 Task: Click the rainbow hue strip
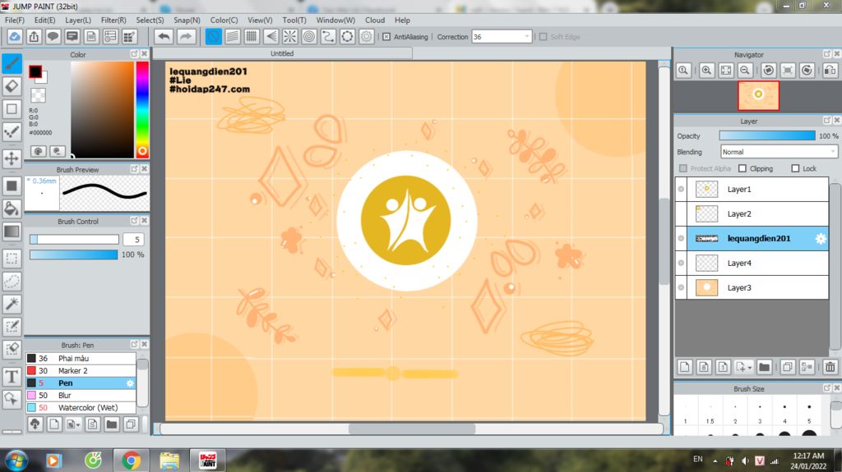click(x=142, y=109)
